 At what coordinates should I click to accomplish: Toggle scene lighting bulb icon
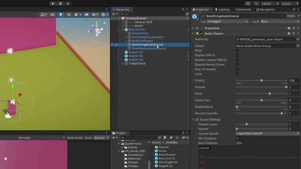(61, 15)
